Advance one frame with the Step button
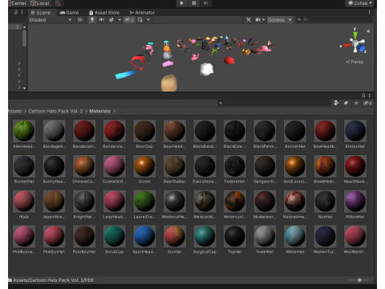 [x=206, y=3]
